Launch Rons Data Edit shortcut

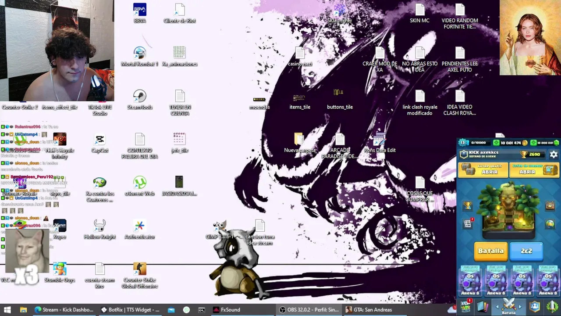(380, 143)
